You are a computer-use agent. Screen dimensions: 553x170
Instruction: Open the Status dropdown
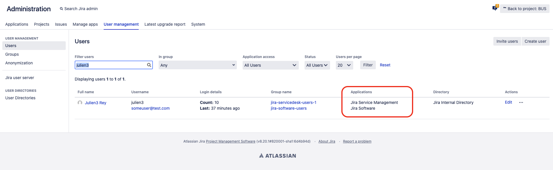[x=317, y=65]
